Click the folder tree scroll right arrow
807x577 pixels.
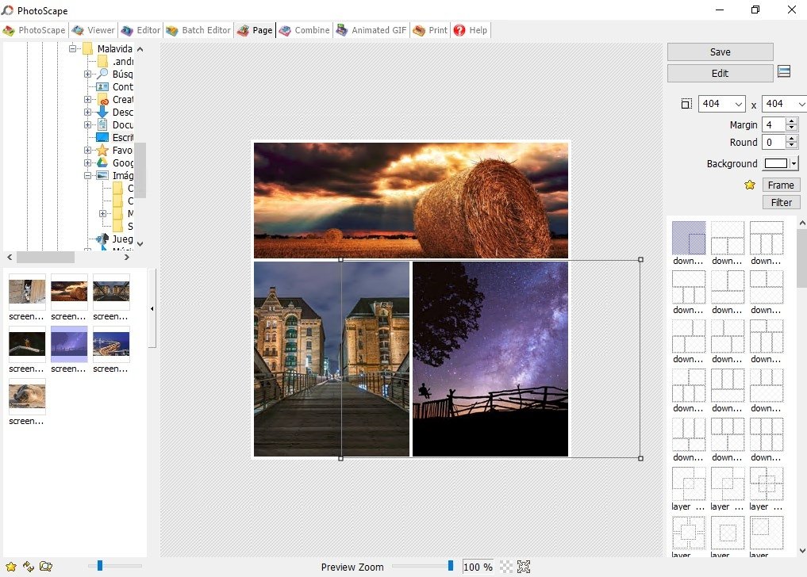[x=127, y=257]
